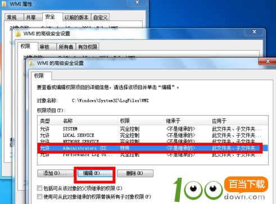Image resolution: width=276 pixels, height=204 pixels.
Task: Click the object path C:\Windows\System32\LogFiles\WMI text
Action: 110,101
